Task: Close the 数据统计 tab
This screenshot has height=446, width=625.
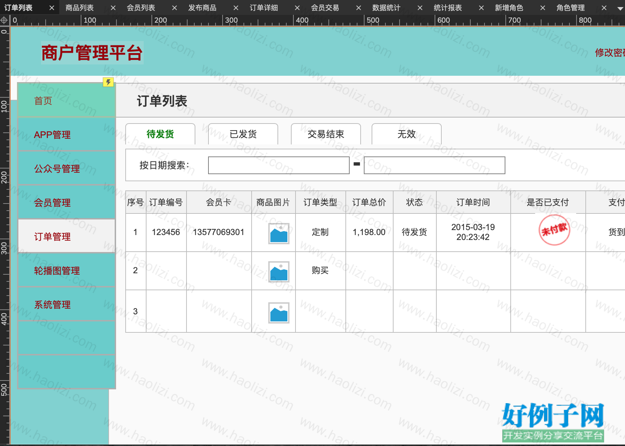Action: 420,8
